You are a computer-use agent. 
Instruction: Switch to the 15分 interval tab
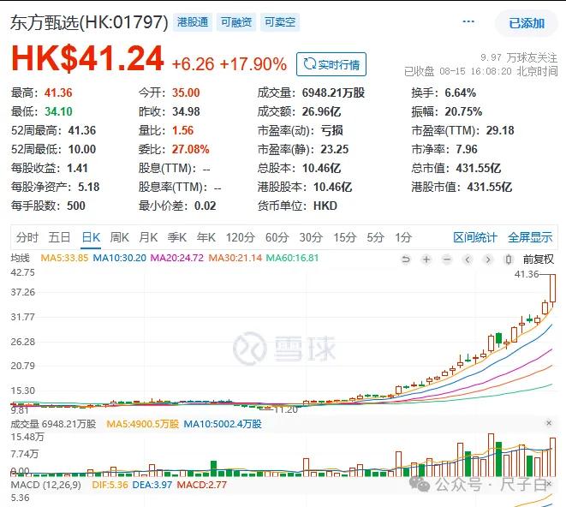coord(345,237)
